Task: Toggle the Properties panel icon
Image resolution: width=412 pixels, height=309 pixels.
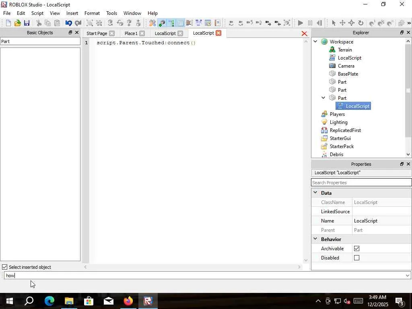Action: pyautogui.click(x=181, y=23)
